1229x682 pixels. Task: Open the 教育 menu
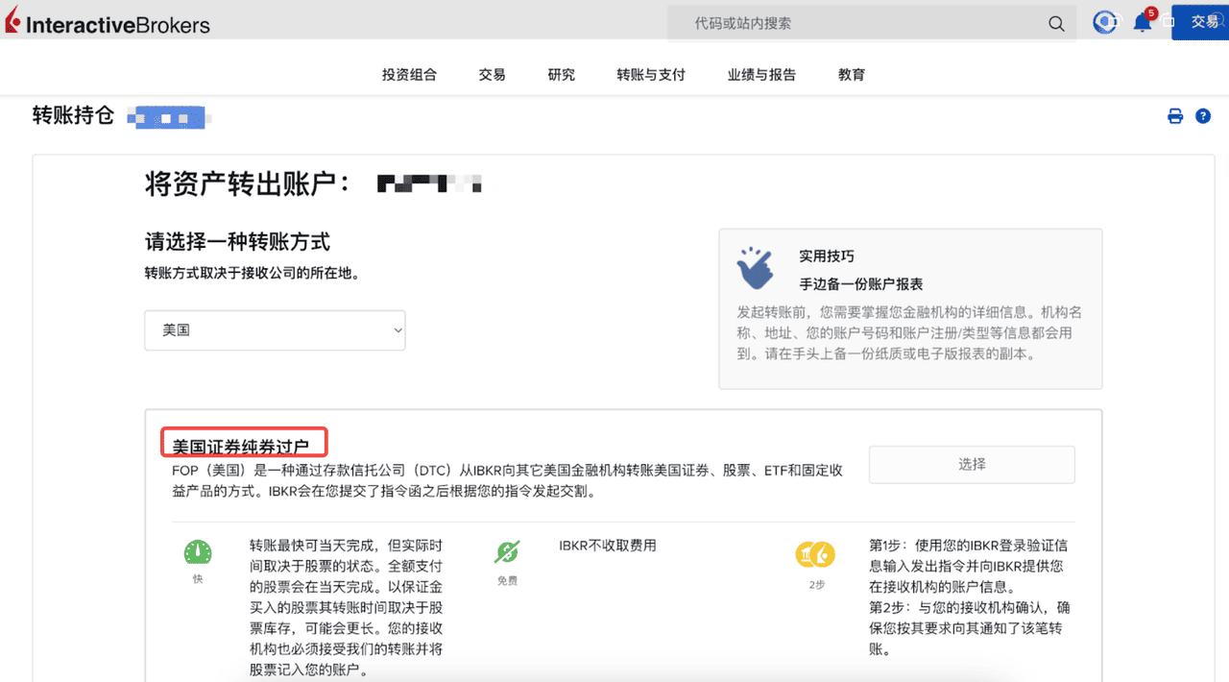point(852,74)
